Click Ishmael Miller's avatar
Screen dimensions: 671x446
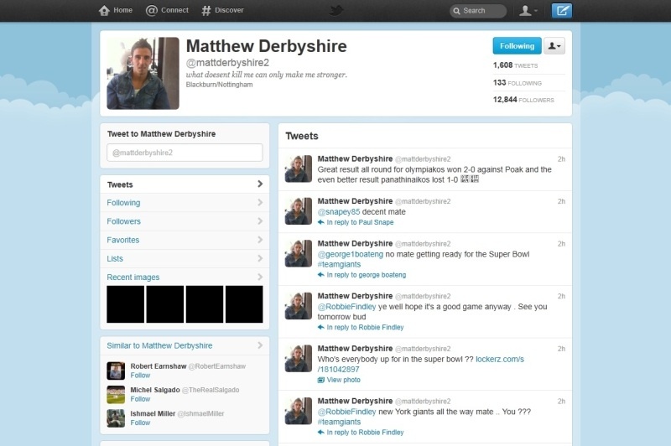pyautogui.click(x=116, y=418)
